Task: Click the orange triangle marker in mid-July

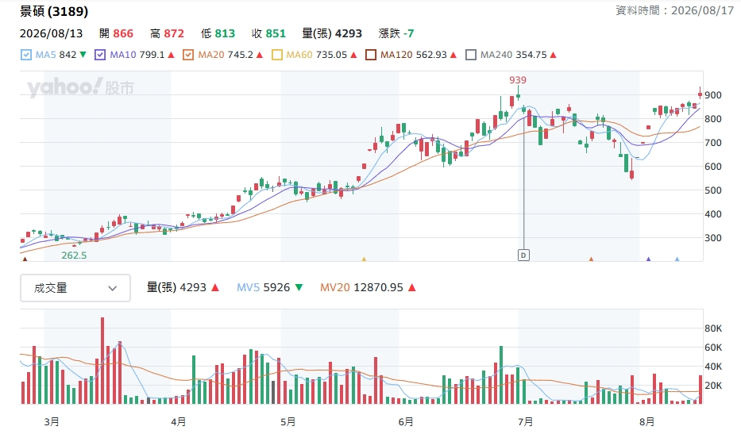Action: 591,259
